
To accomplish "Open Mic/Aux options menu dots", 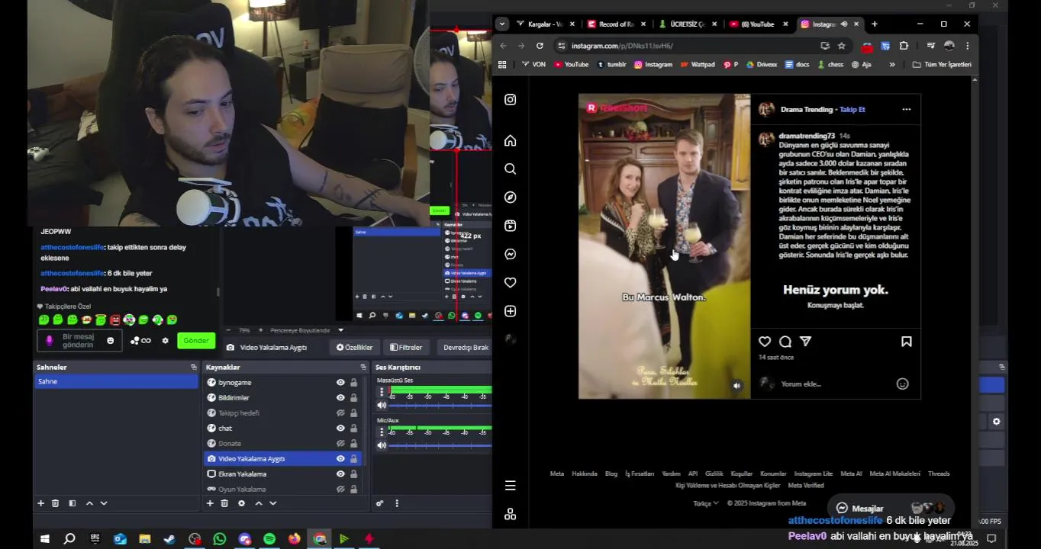I will 382,432.
